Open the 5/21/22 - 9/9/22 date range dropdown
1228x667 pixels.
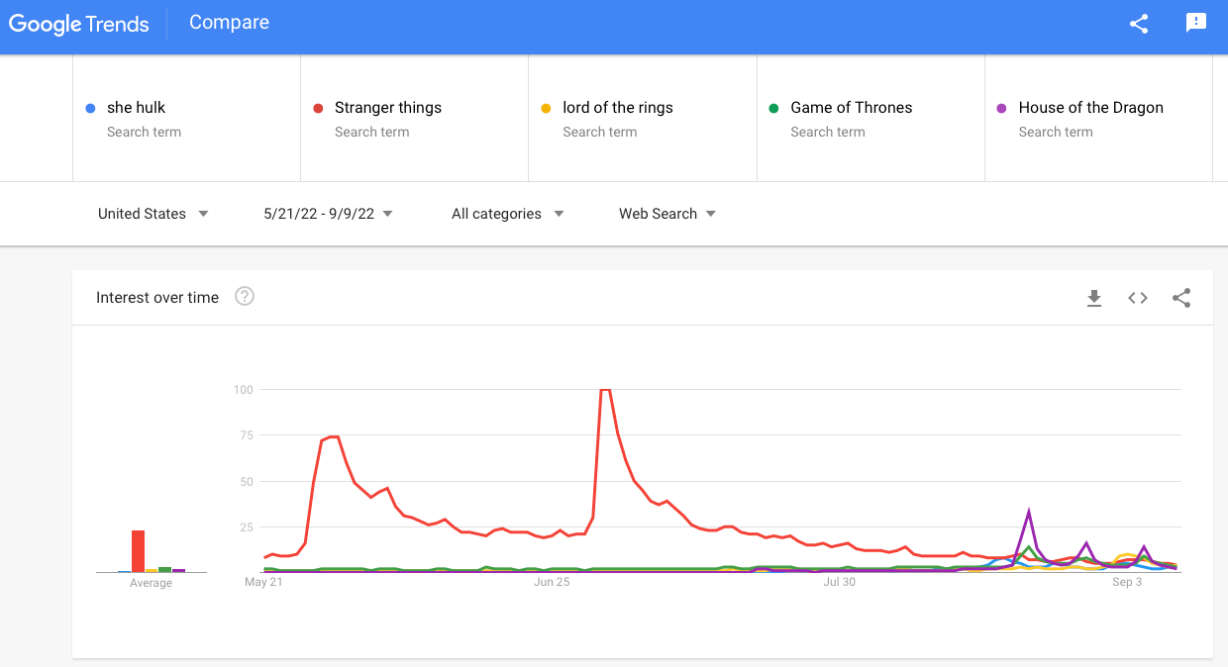[327, 214]
